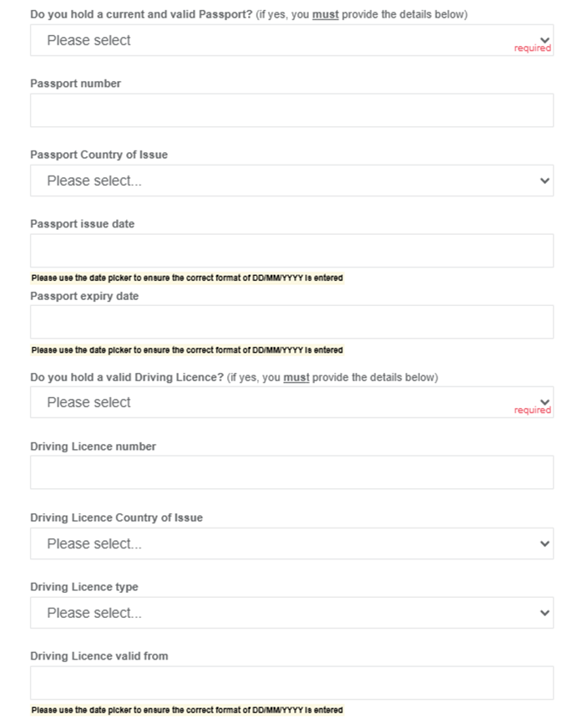Click the Passport expiry date field
The height and width of the screenshot is (719, 582).
click(291, 322)
